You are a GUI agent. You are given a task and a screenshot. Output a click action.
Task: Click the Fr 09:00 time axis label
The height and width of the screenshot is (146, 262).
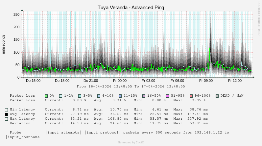206,81
